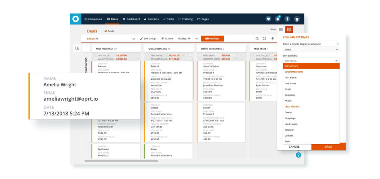
Task: Open the Contacts tab
Action: (x=151, y=19)
